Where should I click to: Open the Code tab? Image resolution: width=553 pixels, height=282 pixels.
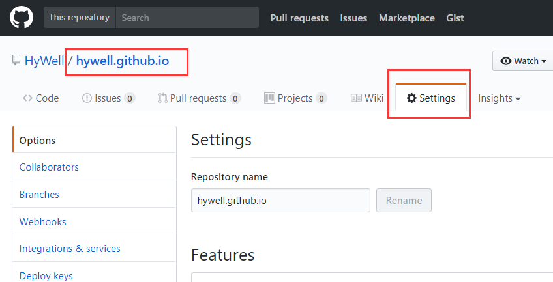[40, 98]
